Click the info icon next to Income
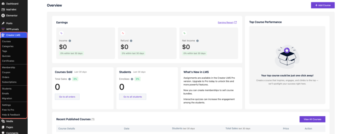The image size is (354, 134). pos(70,41)
